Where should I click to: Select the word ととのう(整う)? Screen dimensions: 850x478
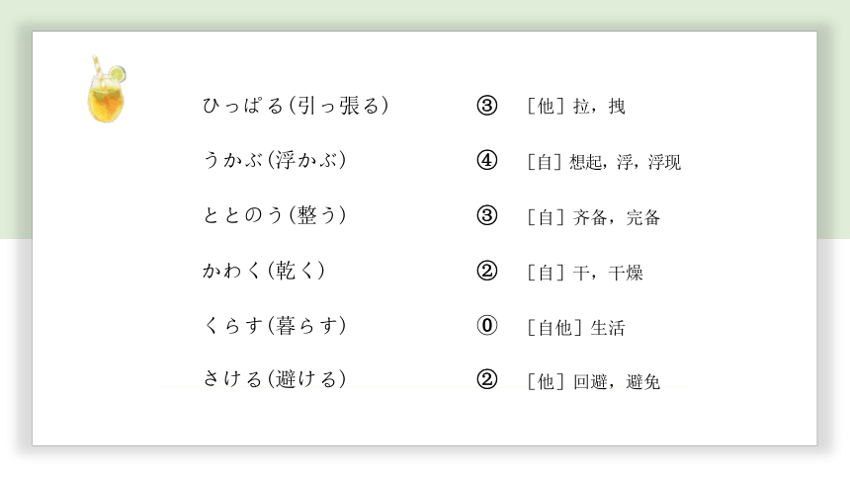(275, 215)
